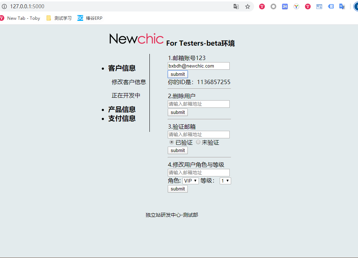Click the translate page icon in address bar
This screenshot has height=258, width=358.
[236, 6]
